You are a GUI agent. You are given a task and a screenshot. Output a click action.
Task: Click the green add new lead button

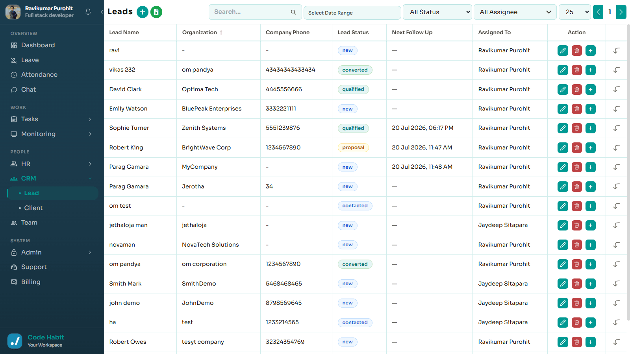pyautogui.click(x=143, y=12)
